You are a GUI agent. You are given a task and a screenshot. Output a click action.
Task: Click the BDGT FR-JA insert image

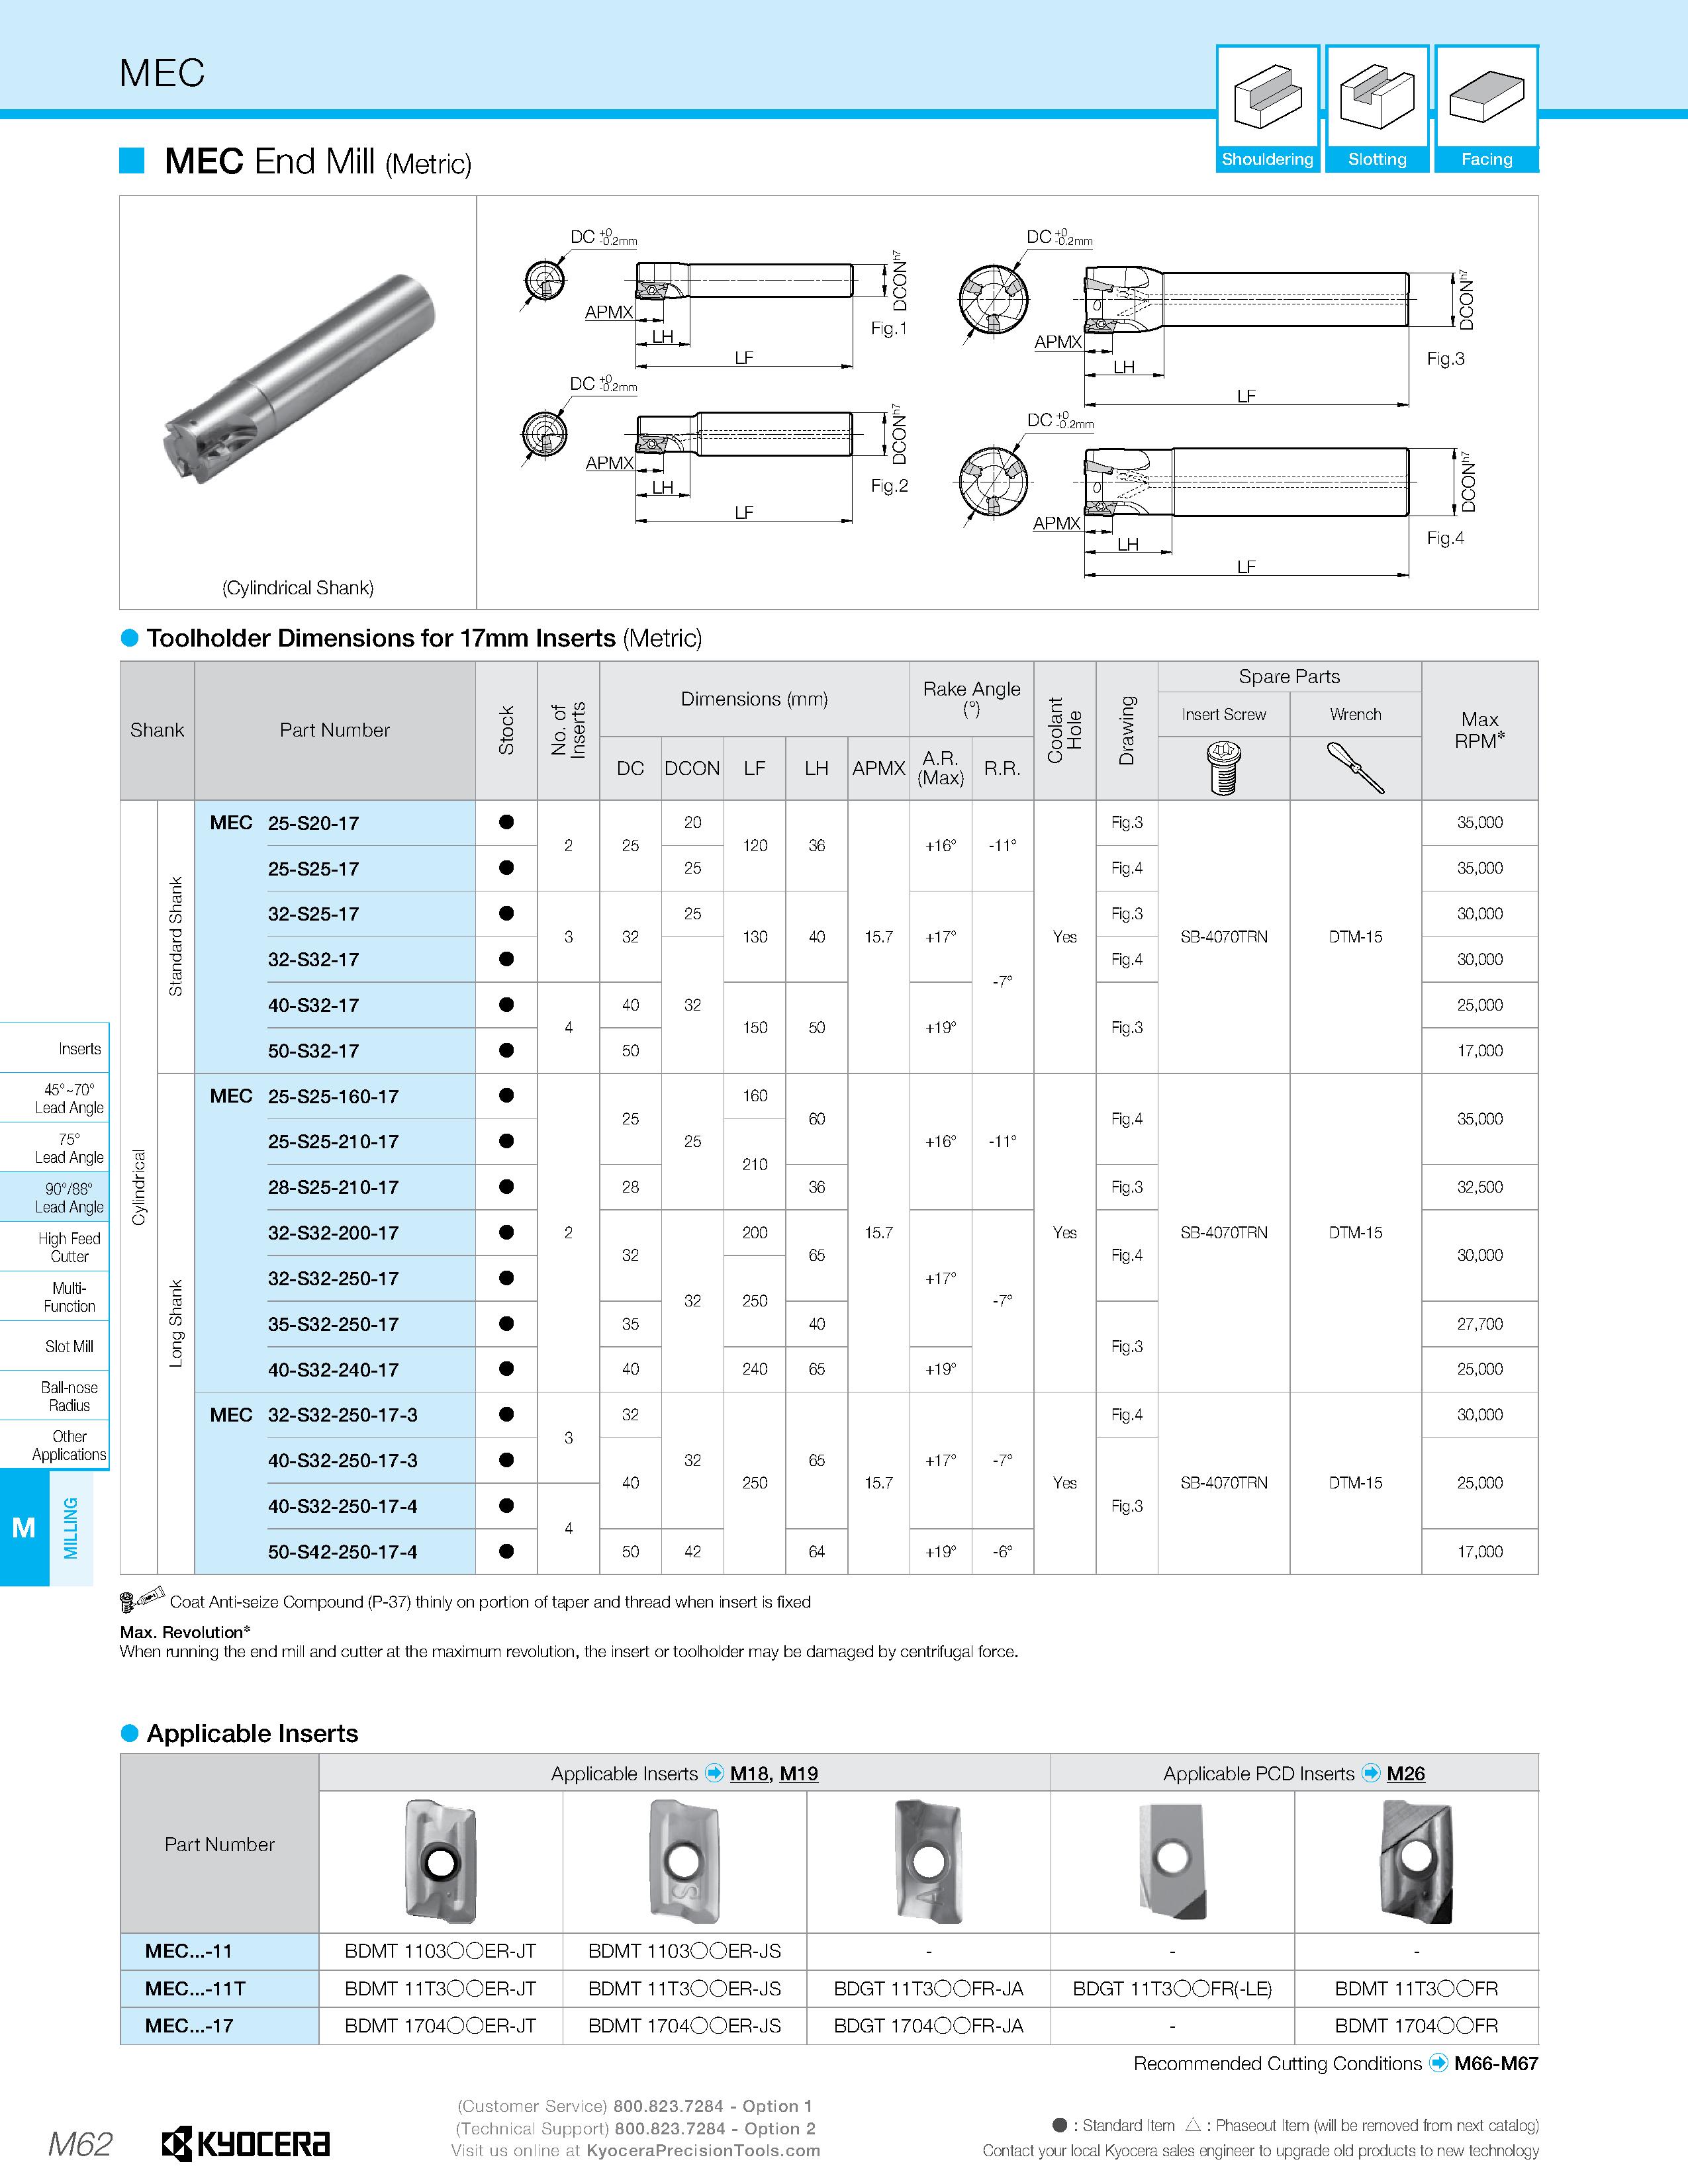[928, 1861]
